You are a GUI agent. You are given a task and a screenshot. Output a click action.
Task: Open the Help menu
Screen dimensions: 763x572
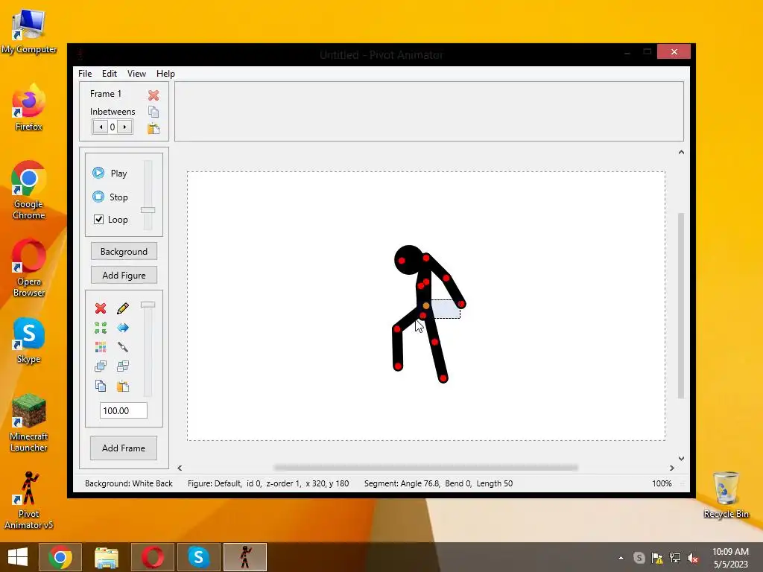coord(165,74)
